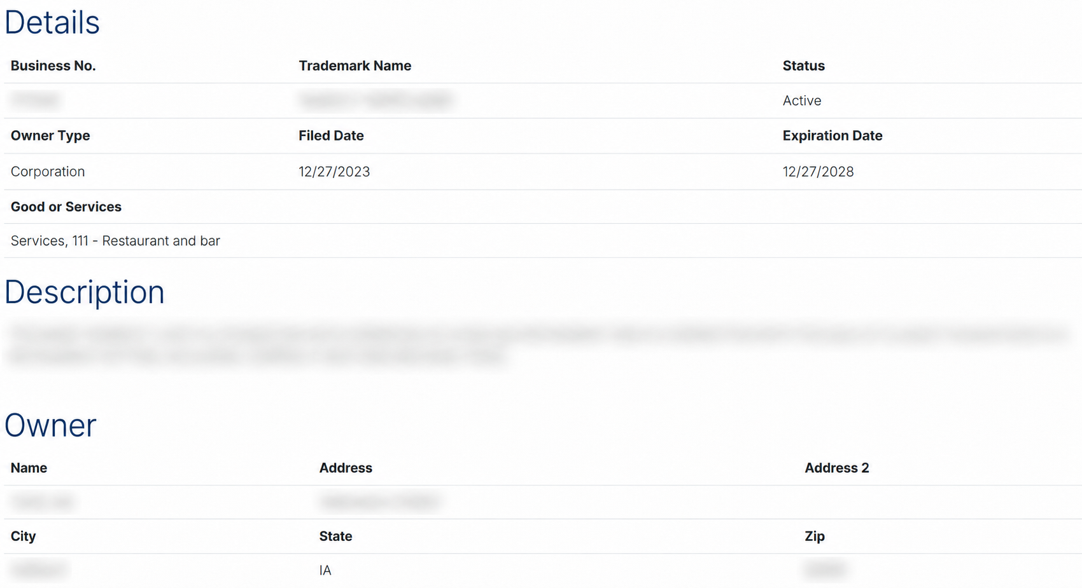The height and width of the screenshot is (588, 1082).
Task: Select the IA state value
Action: click(325, 571)
